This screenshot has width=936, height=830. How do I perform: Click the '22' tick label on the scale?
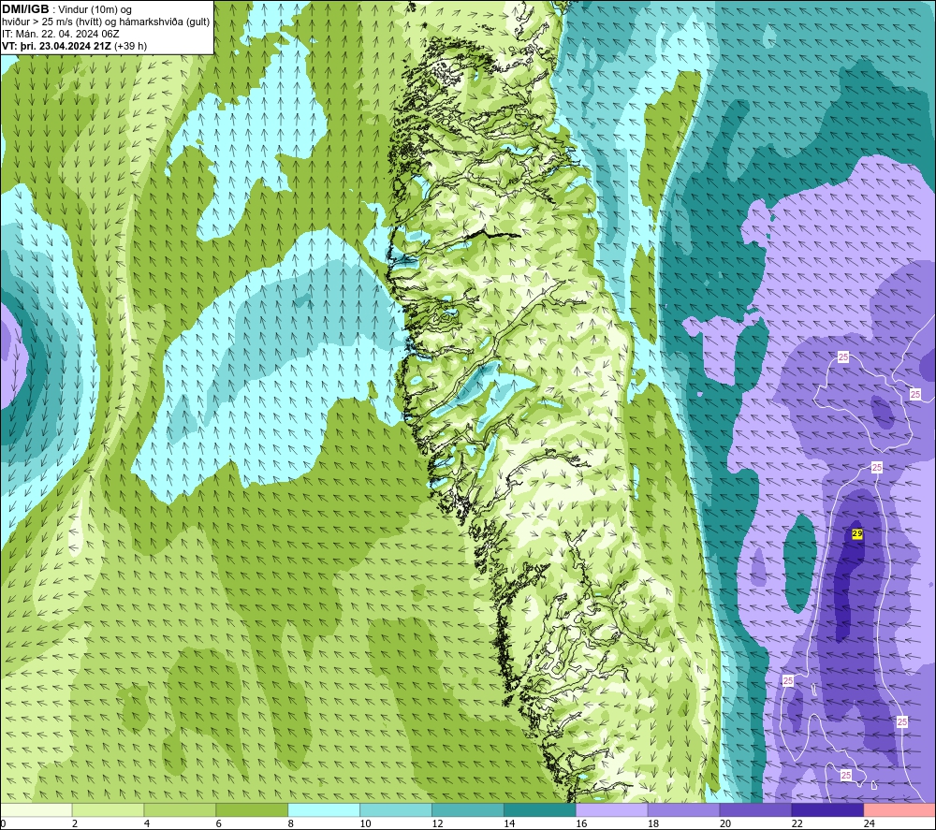[x=797, y=823]
